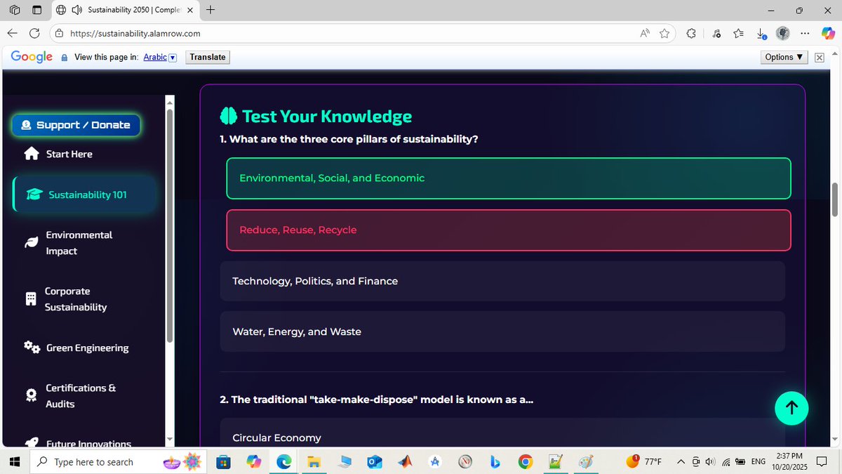Close the Google Translate bar
Screen dimensions: 842x474
[x=819, y=58]
